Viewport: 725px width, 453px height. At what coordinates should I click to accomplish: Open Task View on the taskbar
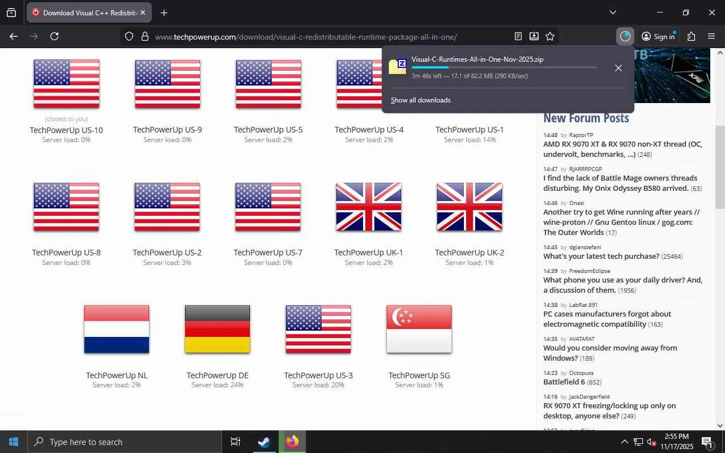236,442
